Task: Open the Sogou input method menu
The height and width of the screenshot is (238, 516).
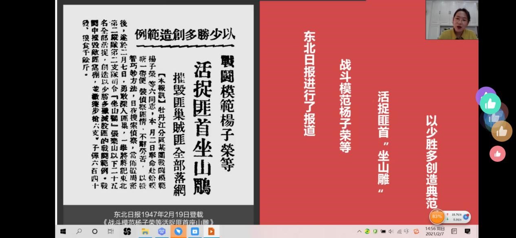Action: (416, 231)
